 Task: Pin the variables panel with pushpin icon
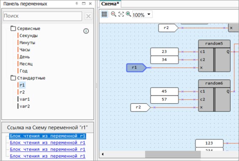(x=77, y=3)
